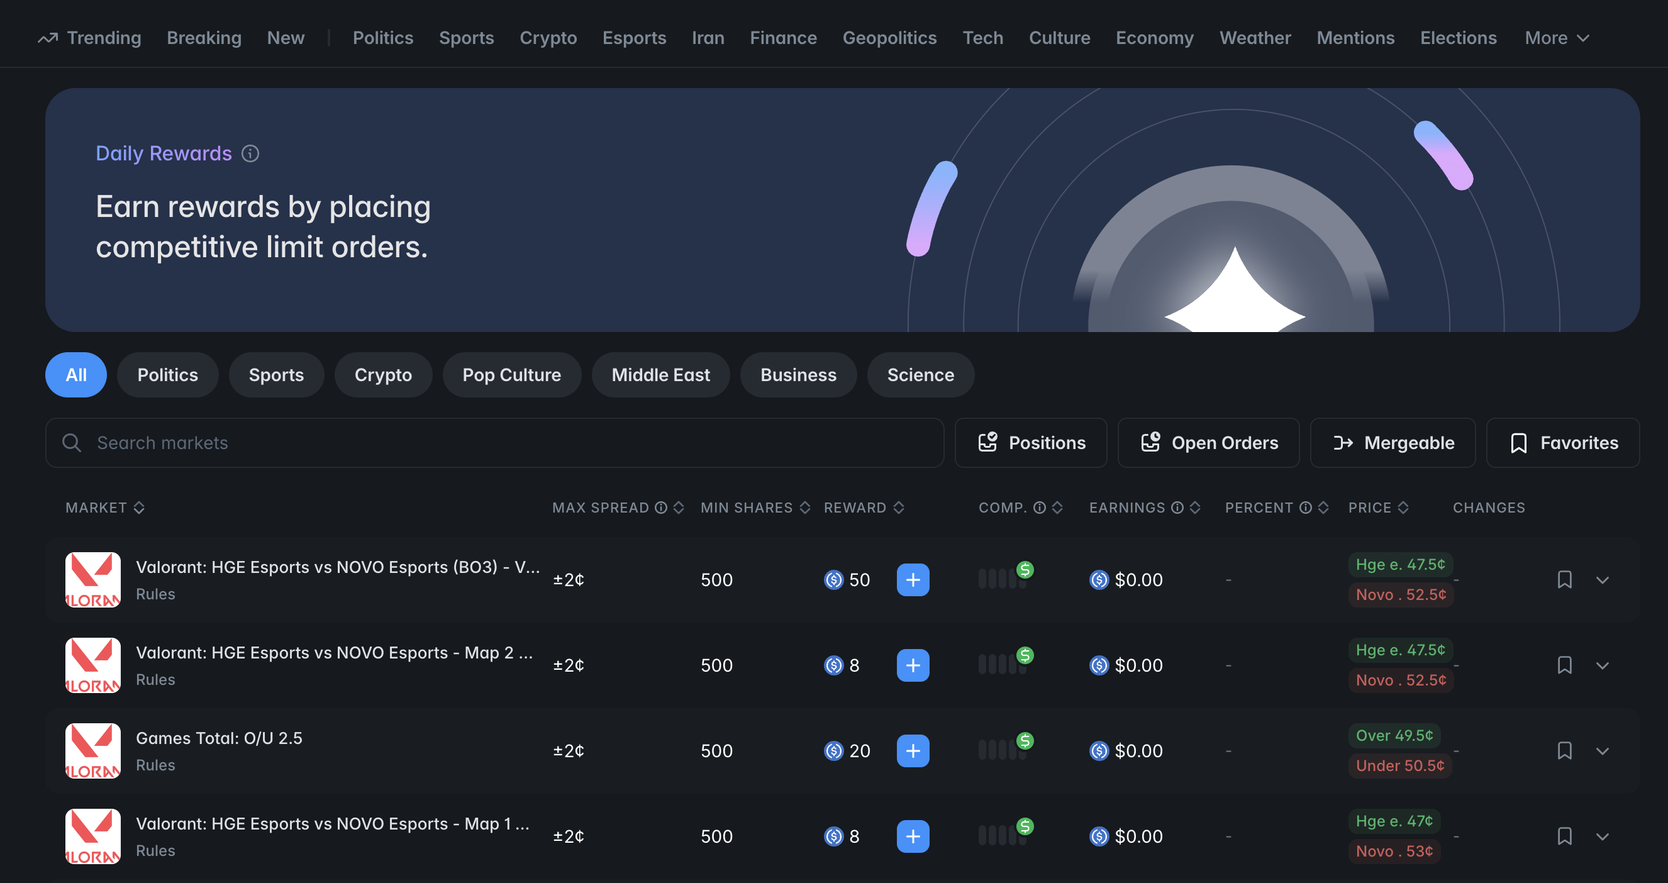This screenshot has width=1668, height=883.
Task: Expand the Valorant BO3 market row
Action: pos(1602,579)
